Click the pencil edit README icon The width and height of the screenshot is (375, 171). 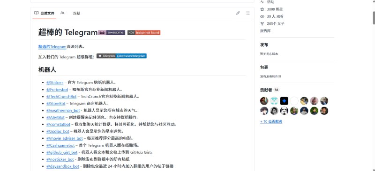pos(238,13)
